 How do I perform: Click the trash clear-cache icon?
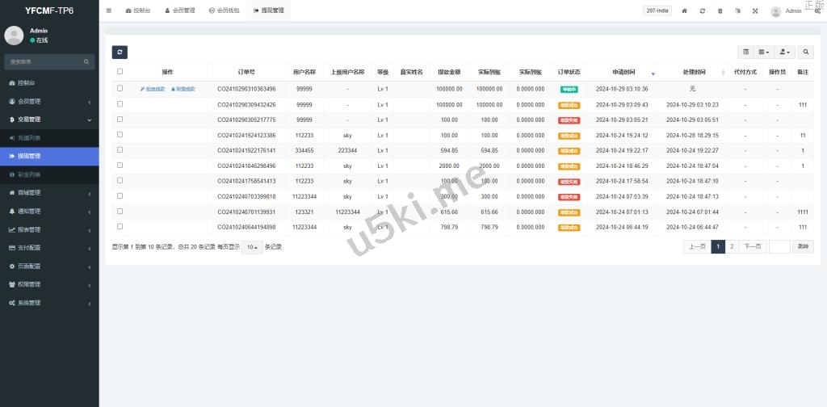click(x=720, y=11)
